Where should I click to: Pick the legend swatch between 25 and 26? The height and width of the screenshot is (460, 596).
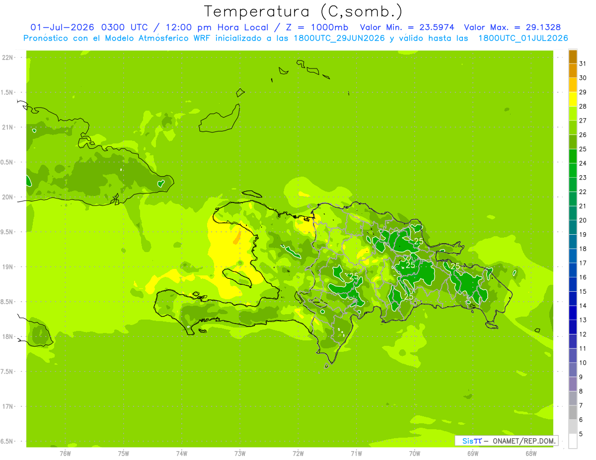point(573,142)
